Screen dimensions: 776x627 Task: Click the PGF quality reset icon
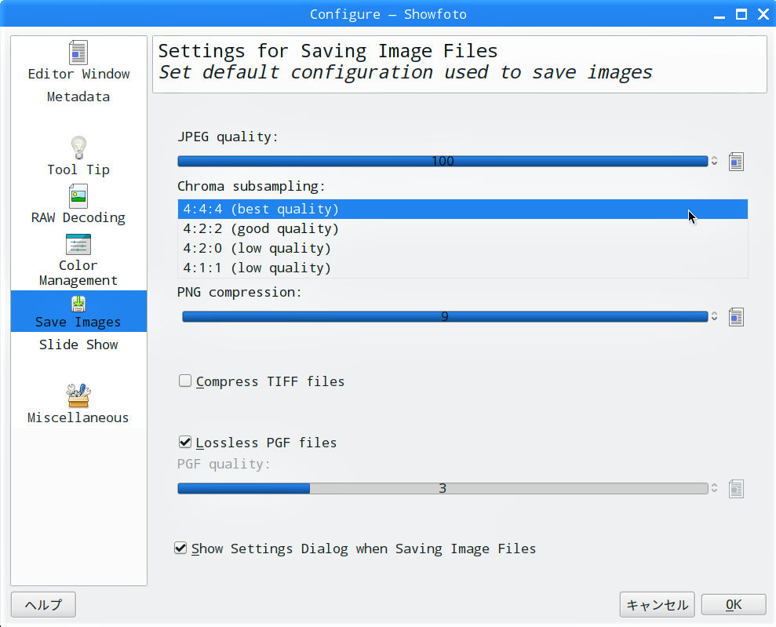coord(736,489)
